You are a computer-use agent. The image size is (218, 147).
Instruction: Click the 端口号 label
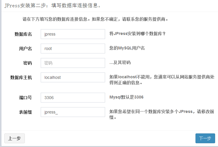pyautogui.click(x=25, y=98)
